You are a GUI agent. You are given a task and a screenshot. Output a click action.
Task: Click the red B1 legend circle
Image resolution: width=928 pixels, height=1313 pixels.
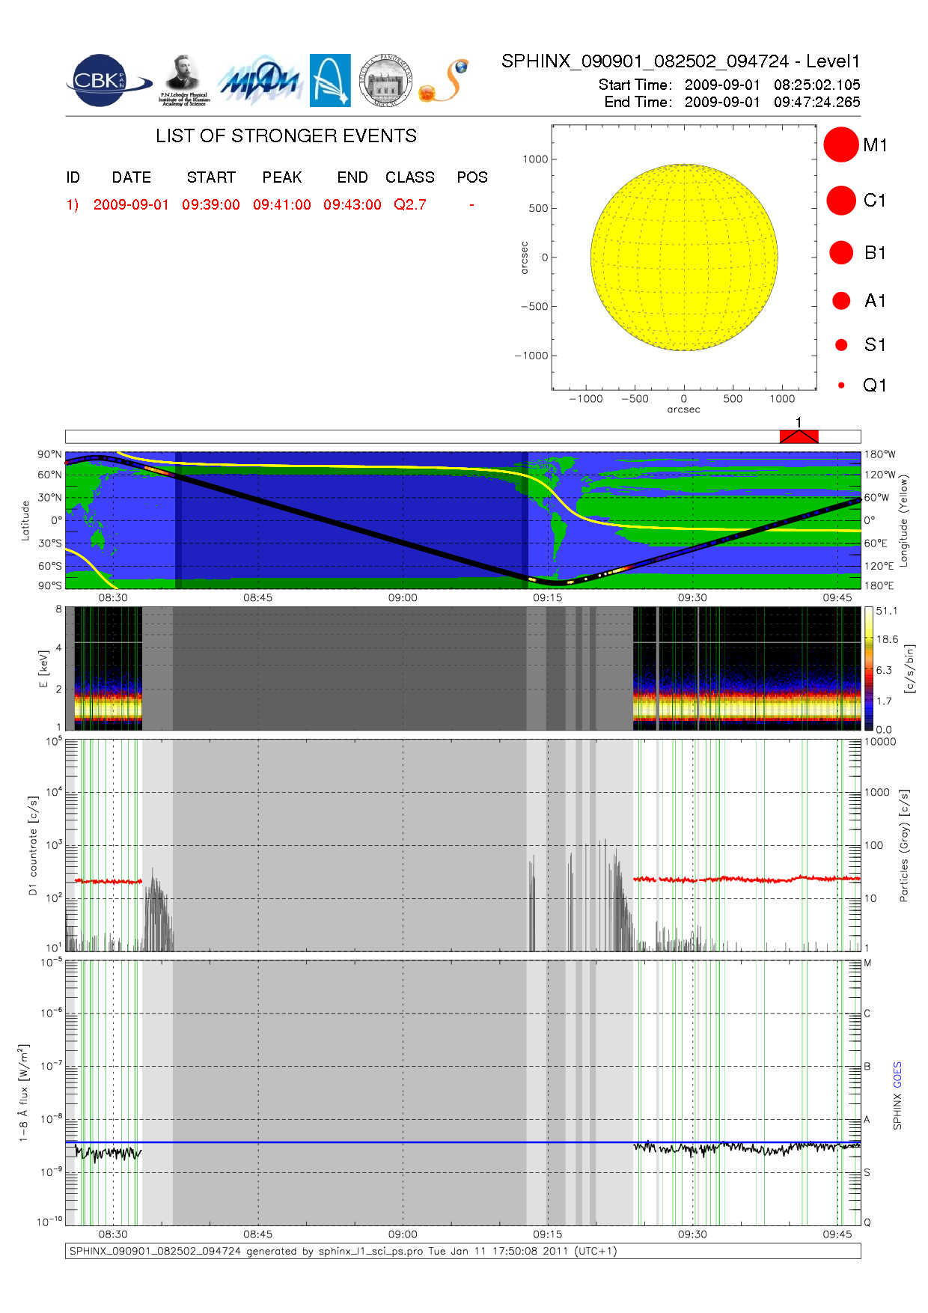click(840, 253)
